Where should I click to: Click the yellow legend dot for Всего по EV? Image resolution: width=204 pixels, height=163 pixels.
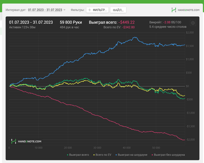point(94,155)
